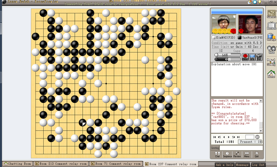277x167 pixels.
Task: Click the round go button beside move field
Action: coord(258,137)
